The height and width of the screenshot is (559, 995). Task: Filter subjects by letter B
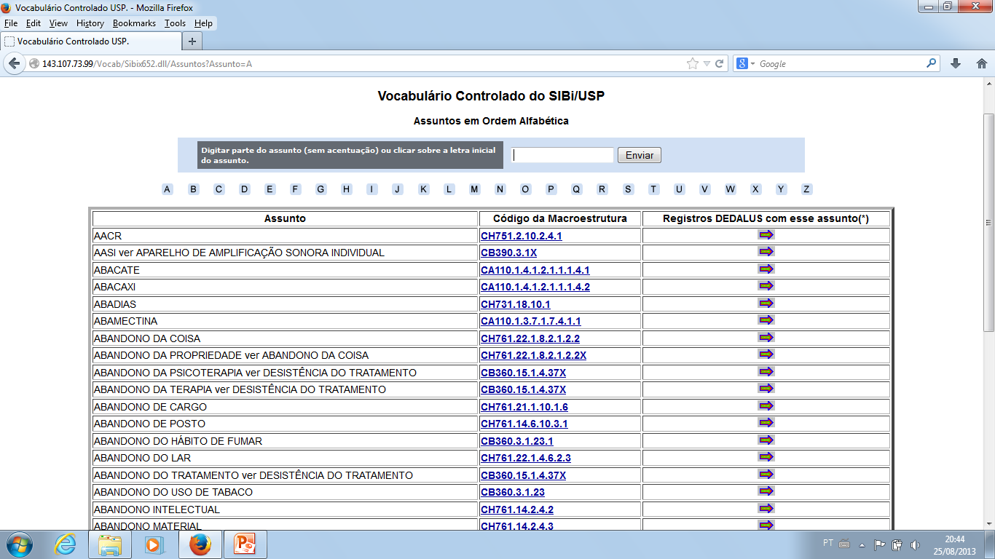[x=193, y=189]
